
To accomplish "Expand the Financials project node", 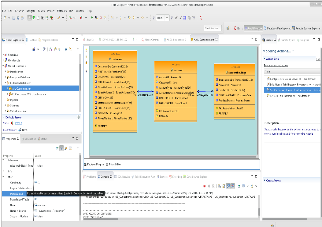I will [3, 55].
